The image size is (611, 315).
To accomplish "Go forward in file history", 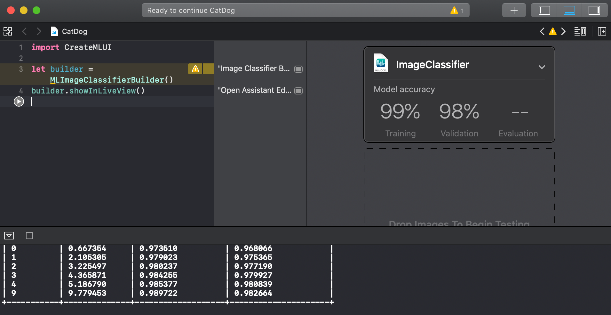I will coord(39,31).
